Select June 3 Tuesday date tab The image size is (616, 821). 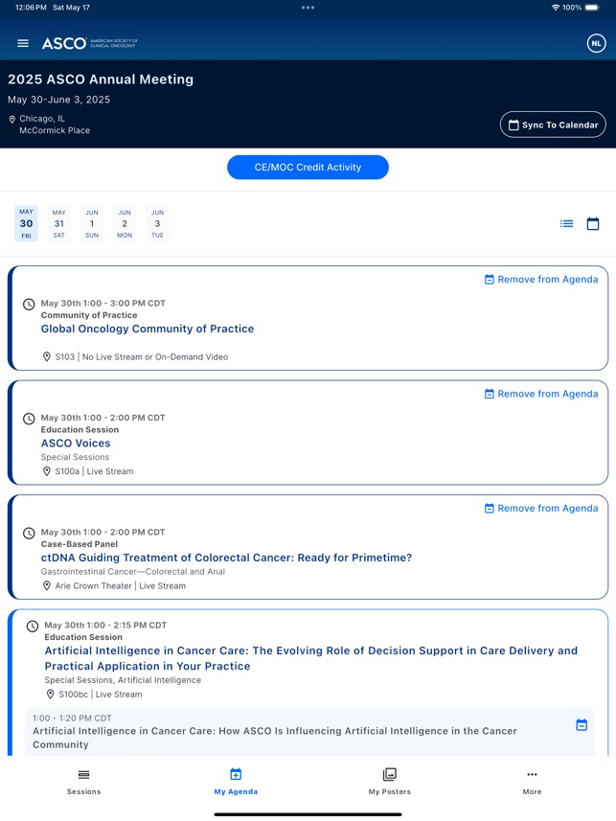[158, 223]
